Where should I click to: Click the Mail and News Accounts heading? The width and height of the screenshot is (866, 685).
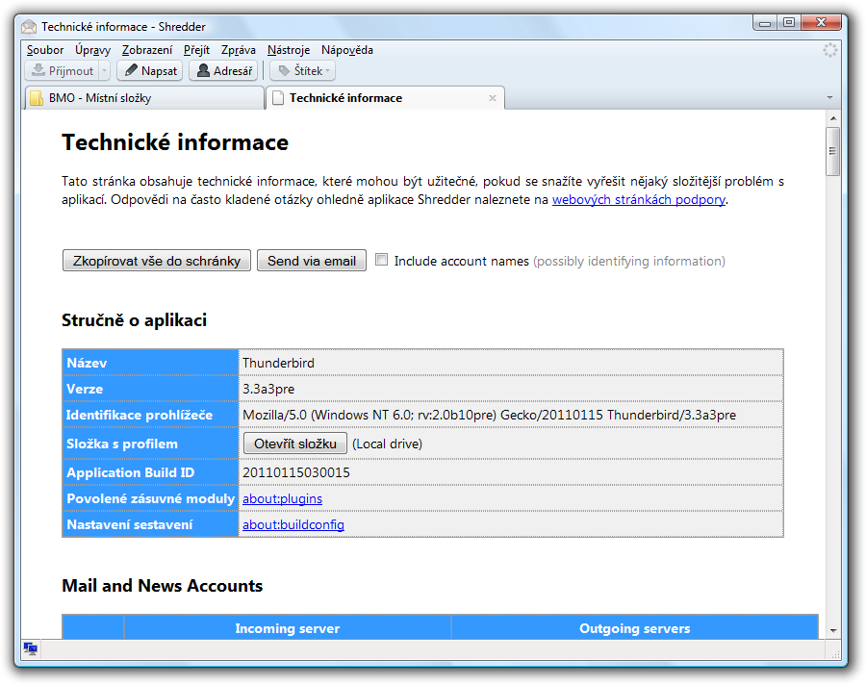pos(163,586)
